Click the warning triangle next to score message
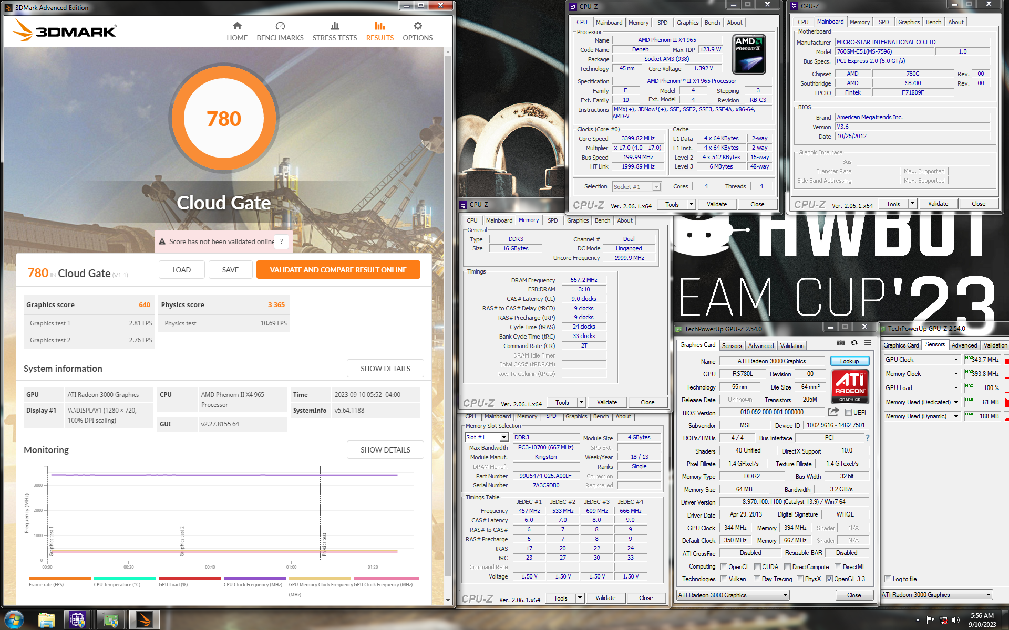 coord(162,241)
